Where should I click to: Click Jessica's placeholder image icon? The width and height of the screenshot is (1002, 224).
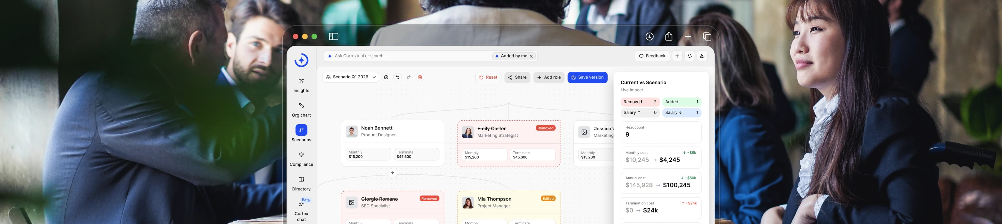click(584, 132)
